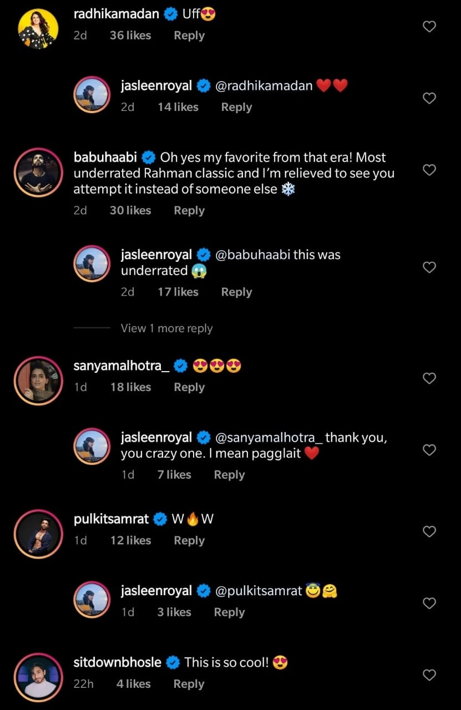Like radhikamadan's "Uff" comment with heart
The image size is (461, 710).
(x=429, y=27)
